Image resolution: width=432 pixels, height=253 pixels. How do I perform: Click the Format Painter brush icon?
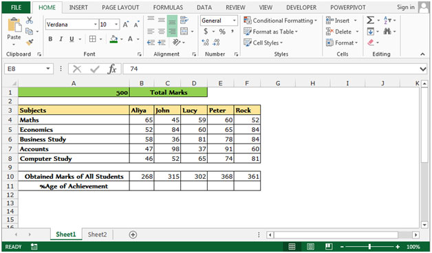(29, 42)
